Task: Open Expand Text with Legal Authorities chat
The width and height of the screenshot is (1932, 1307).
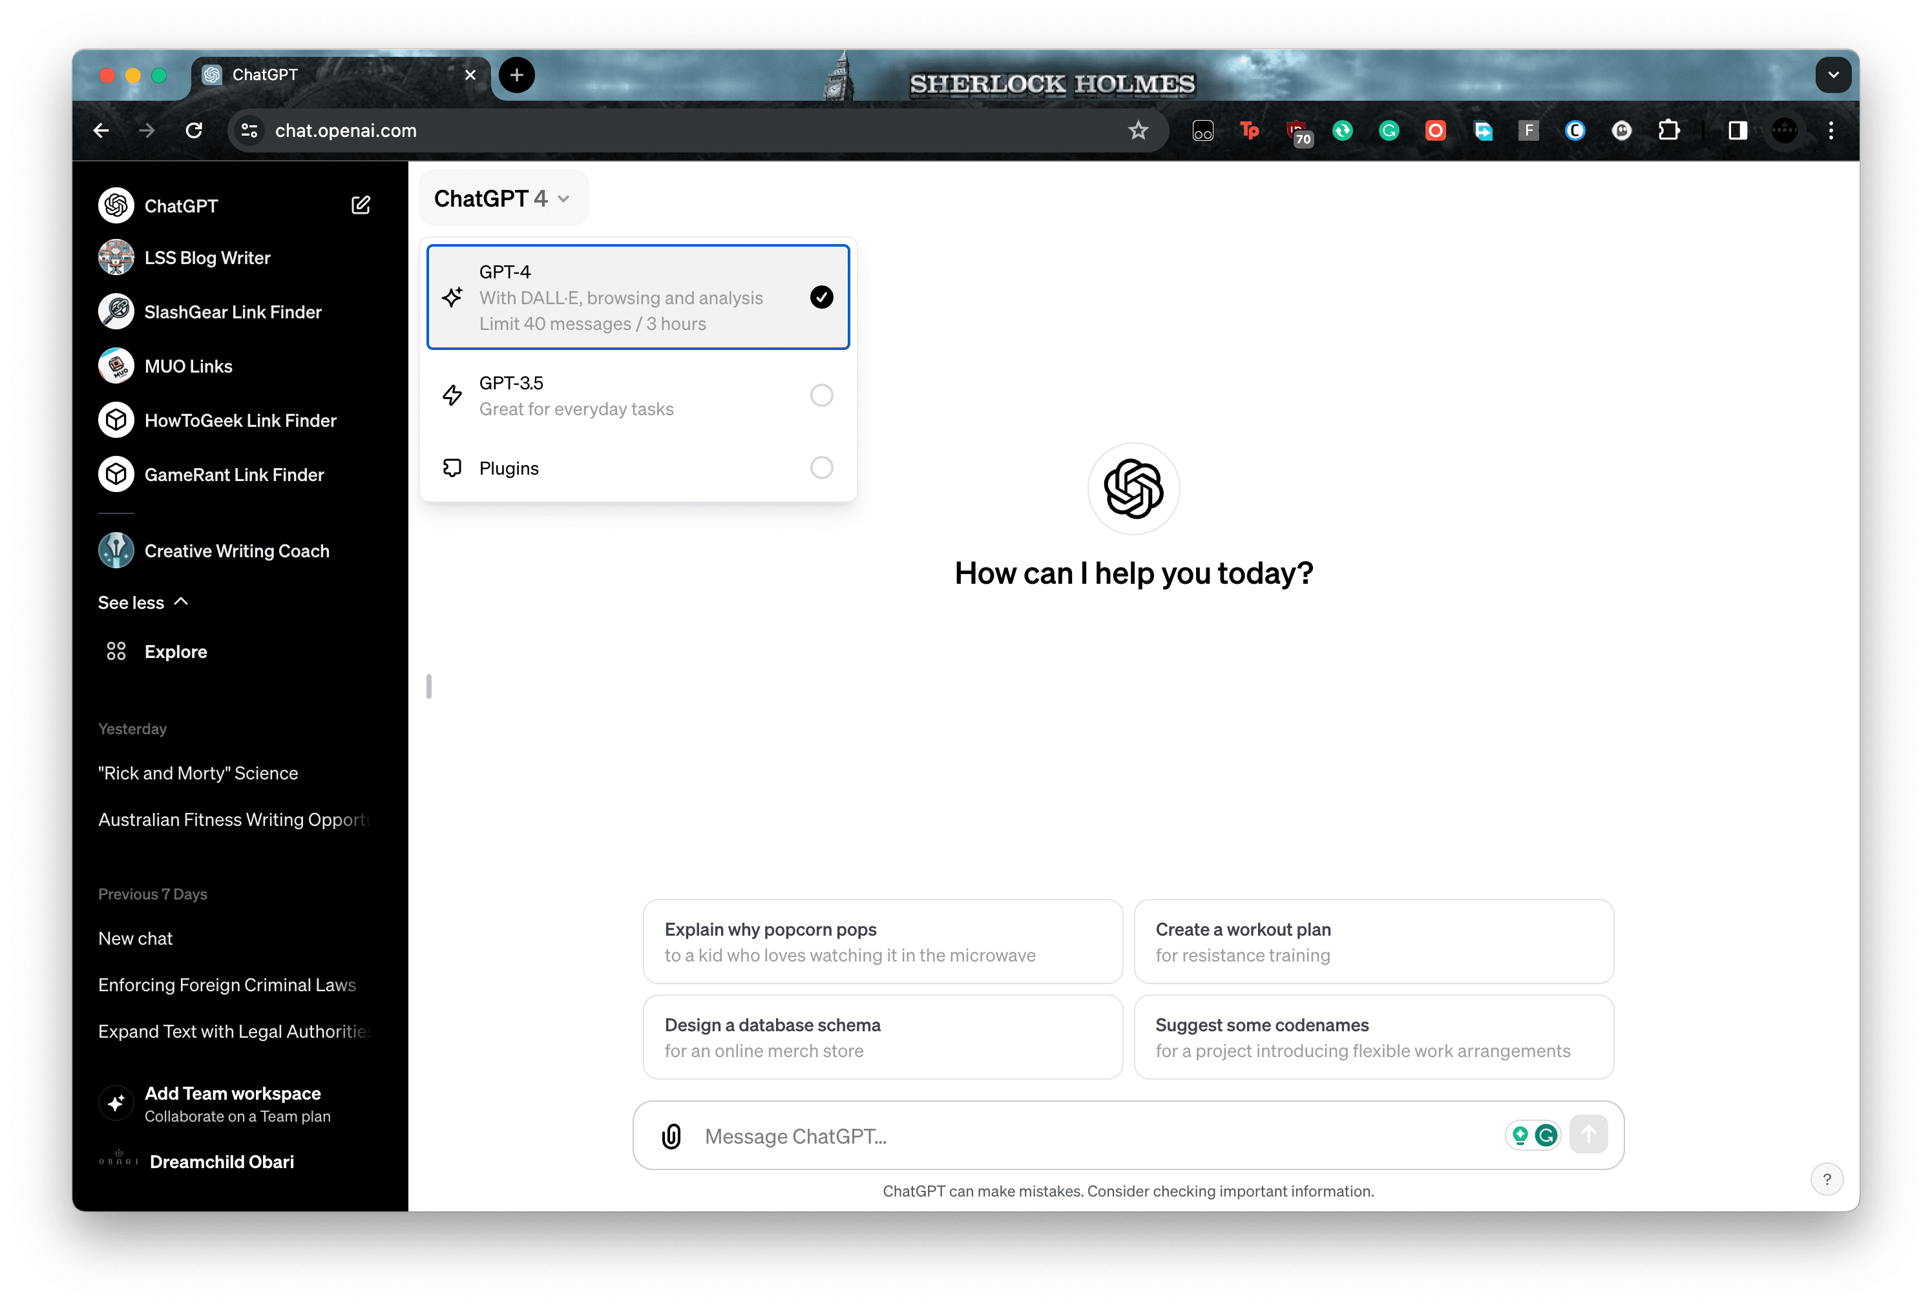Action: pos(235,1031)
